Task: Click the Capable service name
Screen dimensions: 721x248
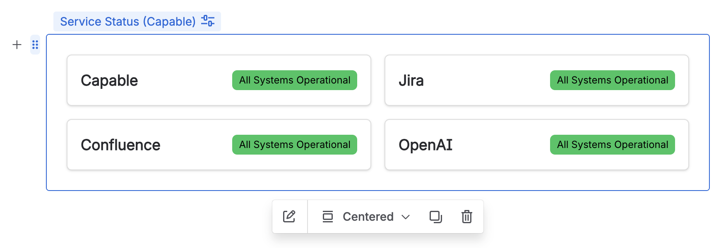Action: (109, 81)
